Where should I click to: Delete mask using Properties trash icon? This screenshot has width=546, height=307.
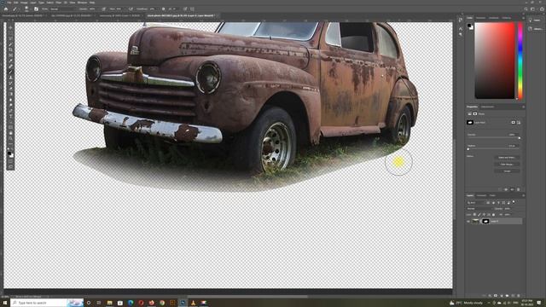coord(519,189)
